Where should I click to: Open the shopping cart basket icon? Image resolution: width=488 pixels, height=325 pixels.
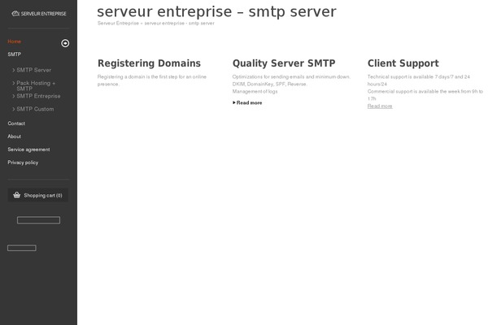17,195
